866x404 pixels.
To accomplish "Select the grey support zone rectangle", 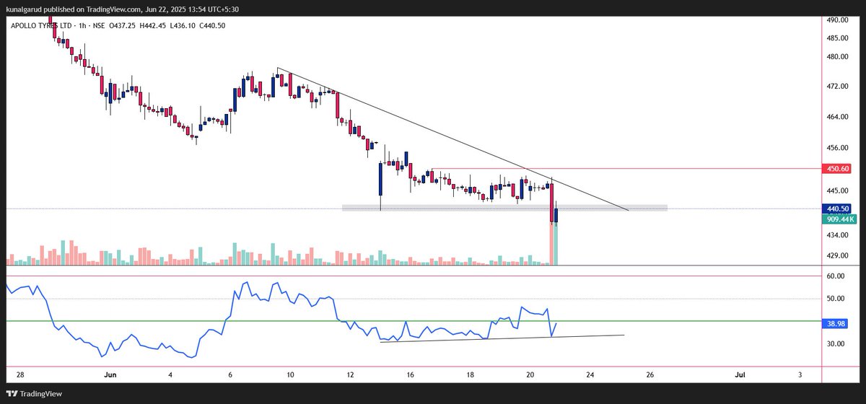I will (504, 208).
